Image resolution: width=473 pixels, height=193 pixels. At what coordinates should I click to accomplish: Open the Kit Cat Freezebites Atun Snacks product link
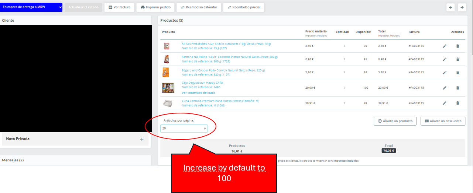[226, 43]
